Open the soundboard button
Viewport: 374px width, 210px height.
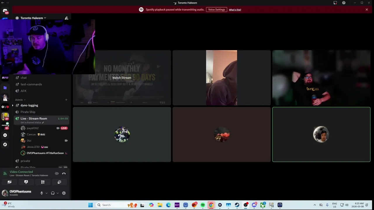coord(59,182)
